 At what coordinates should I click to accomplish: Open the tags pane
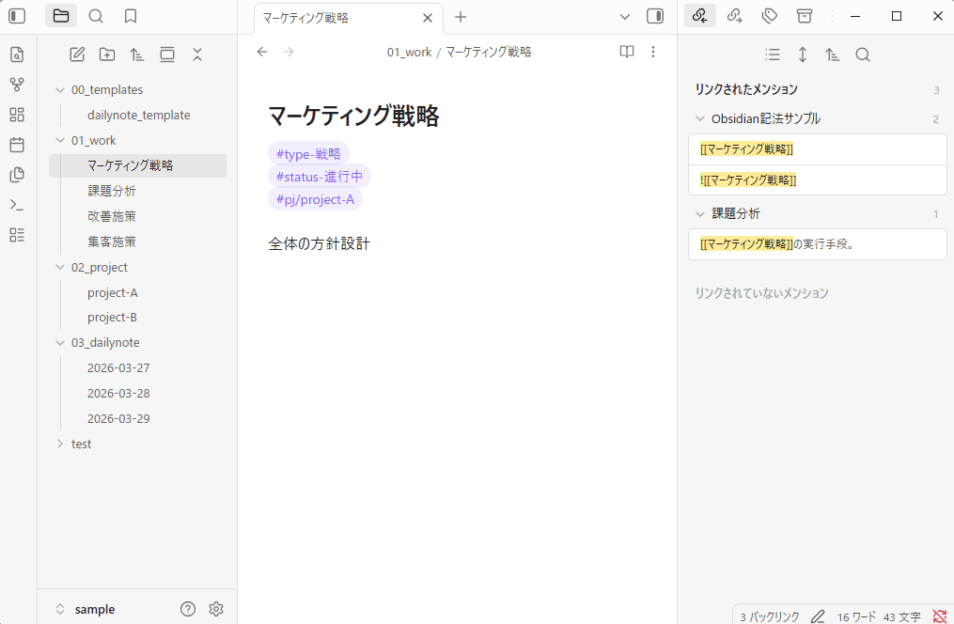769,16
